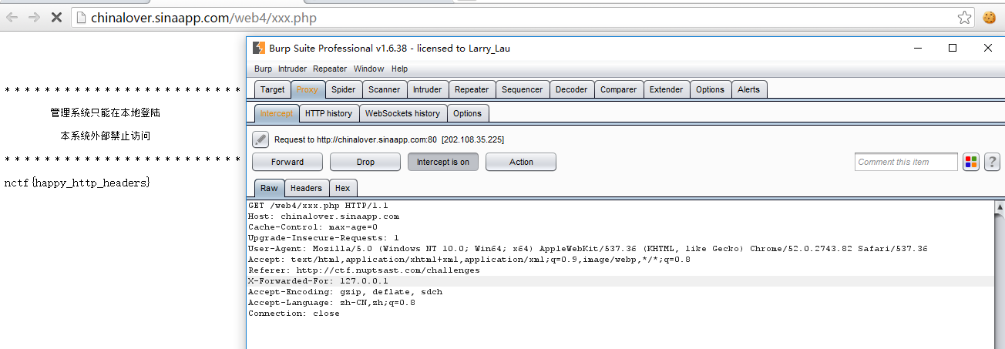Switch to the Intruder tool tab
The height and width of the screenshot is (349, 1005).
(427, 89)
